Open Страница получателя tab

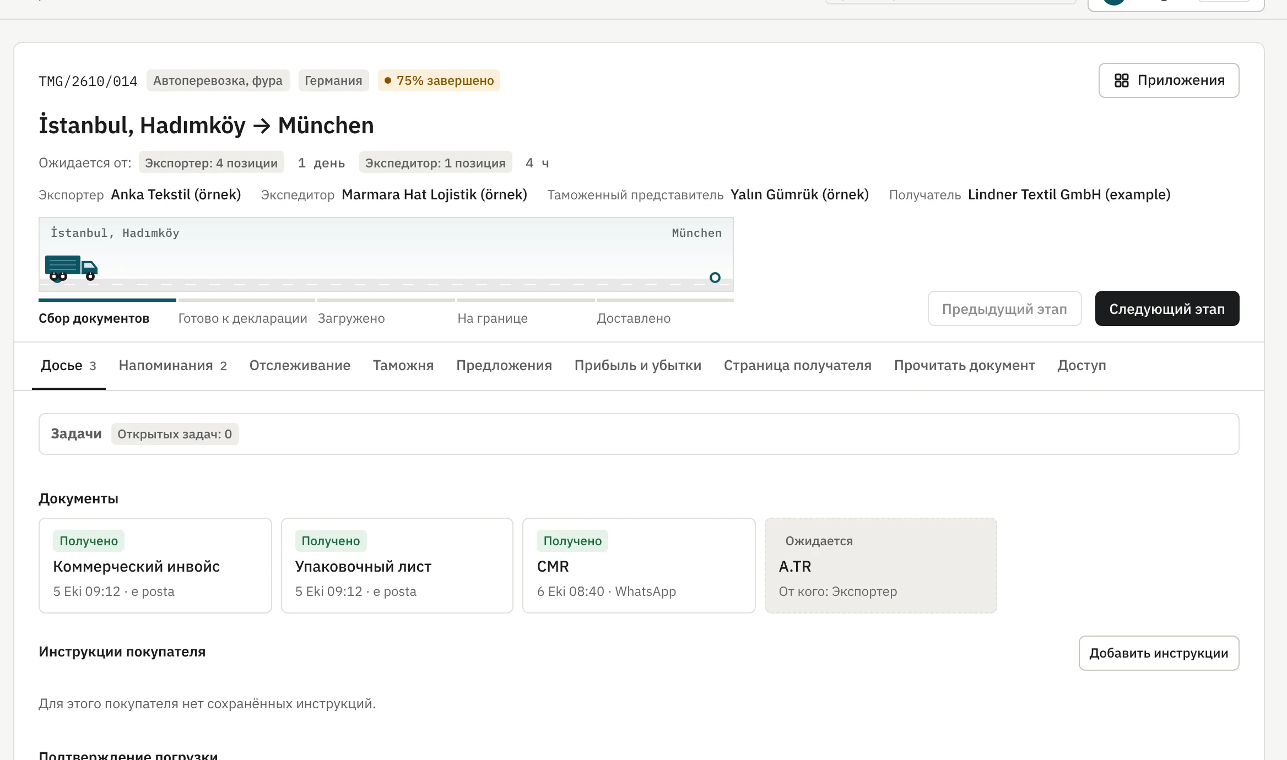pos(798,366)
